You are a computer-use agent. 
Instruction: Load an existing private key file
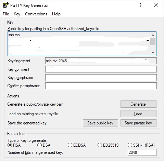138,113
